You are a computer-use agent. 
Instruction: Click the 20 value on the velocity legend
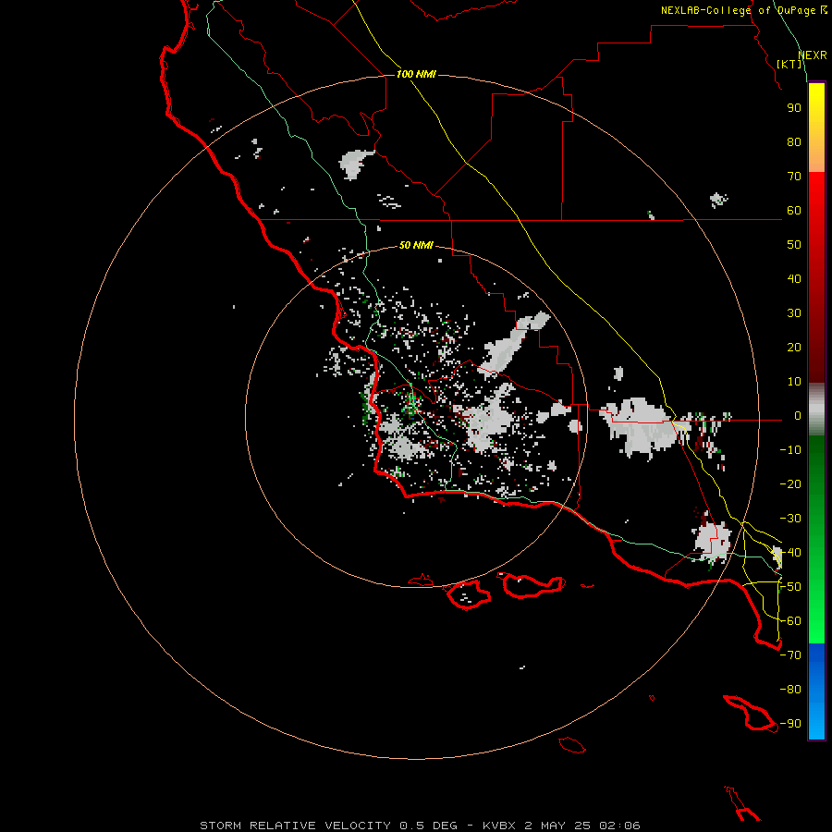[794, 347]
